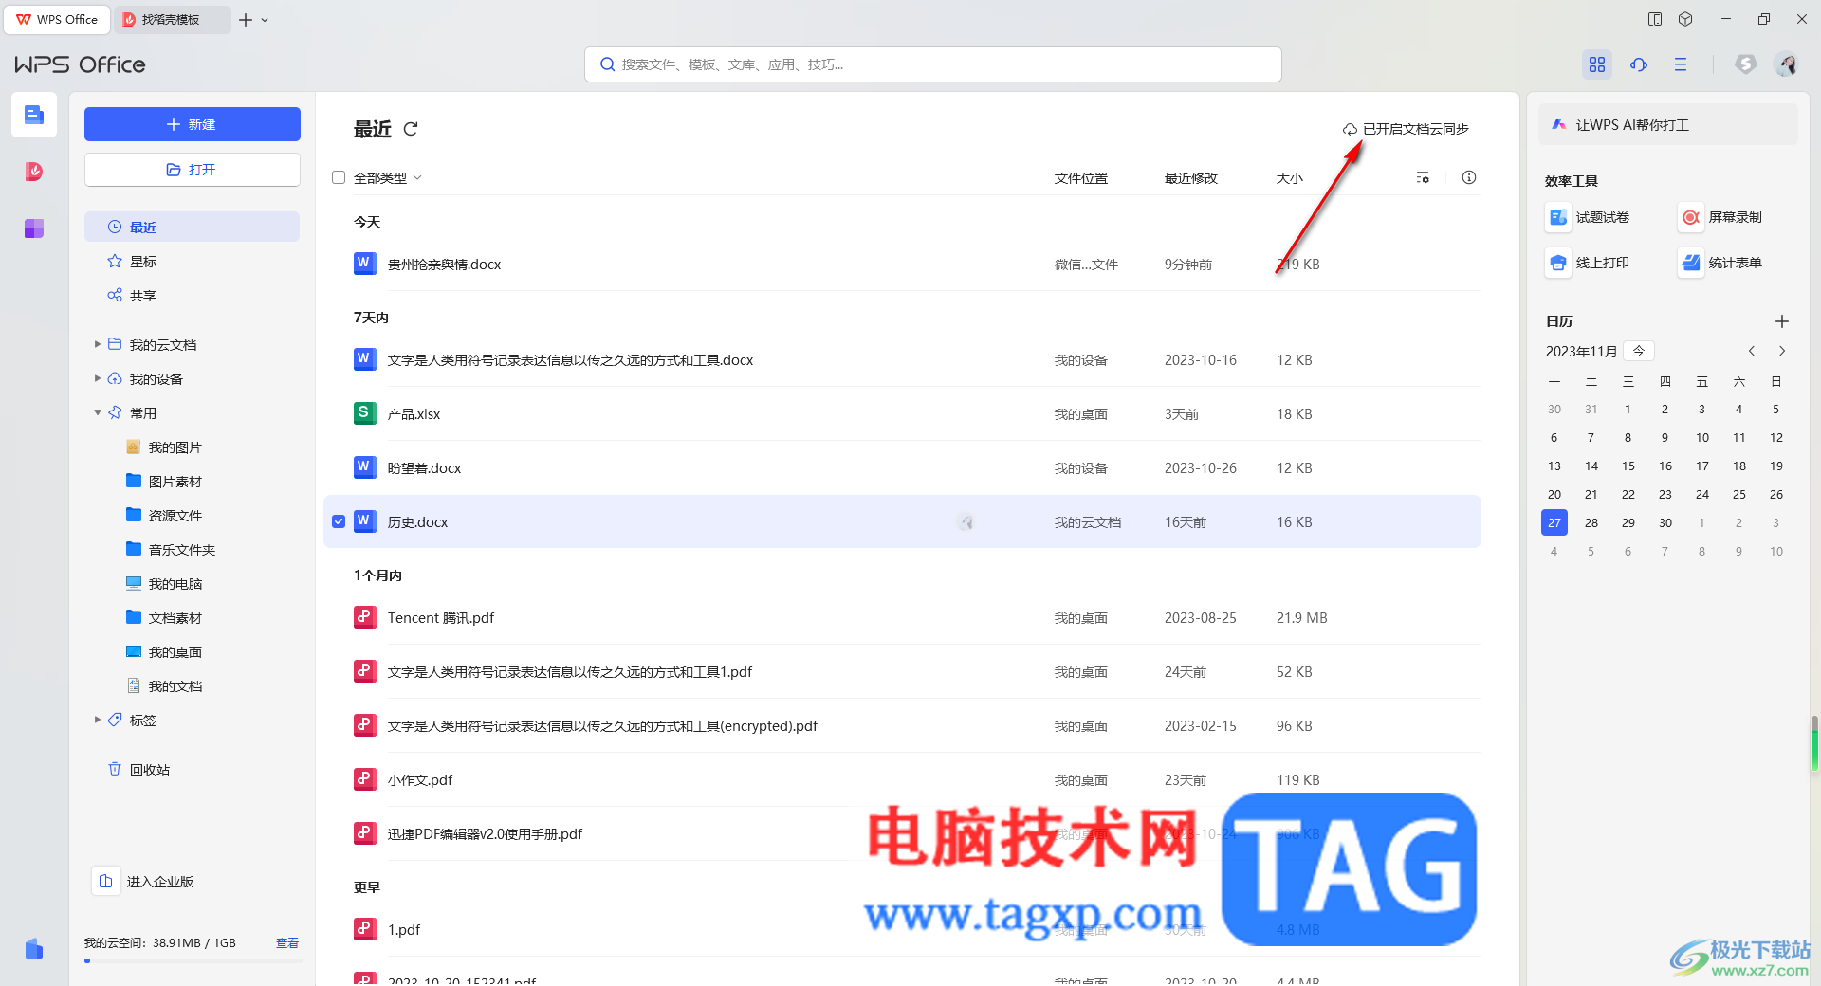
Task: Click the refresh icon beside 最近
Action: [411, 129]
